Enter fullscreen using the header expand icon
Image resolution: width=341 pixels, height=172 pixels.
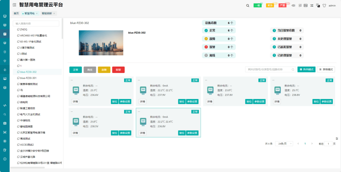pos(312,5)
